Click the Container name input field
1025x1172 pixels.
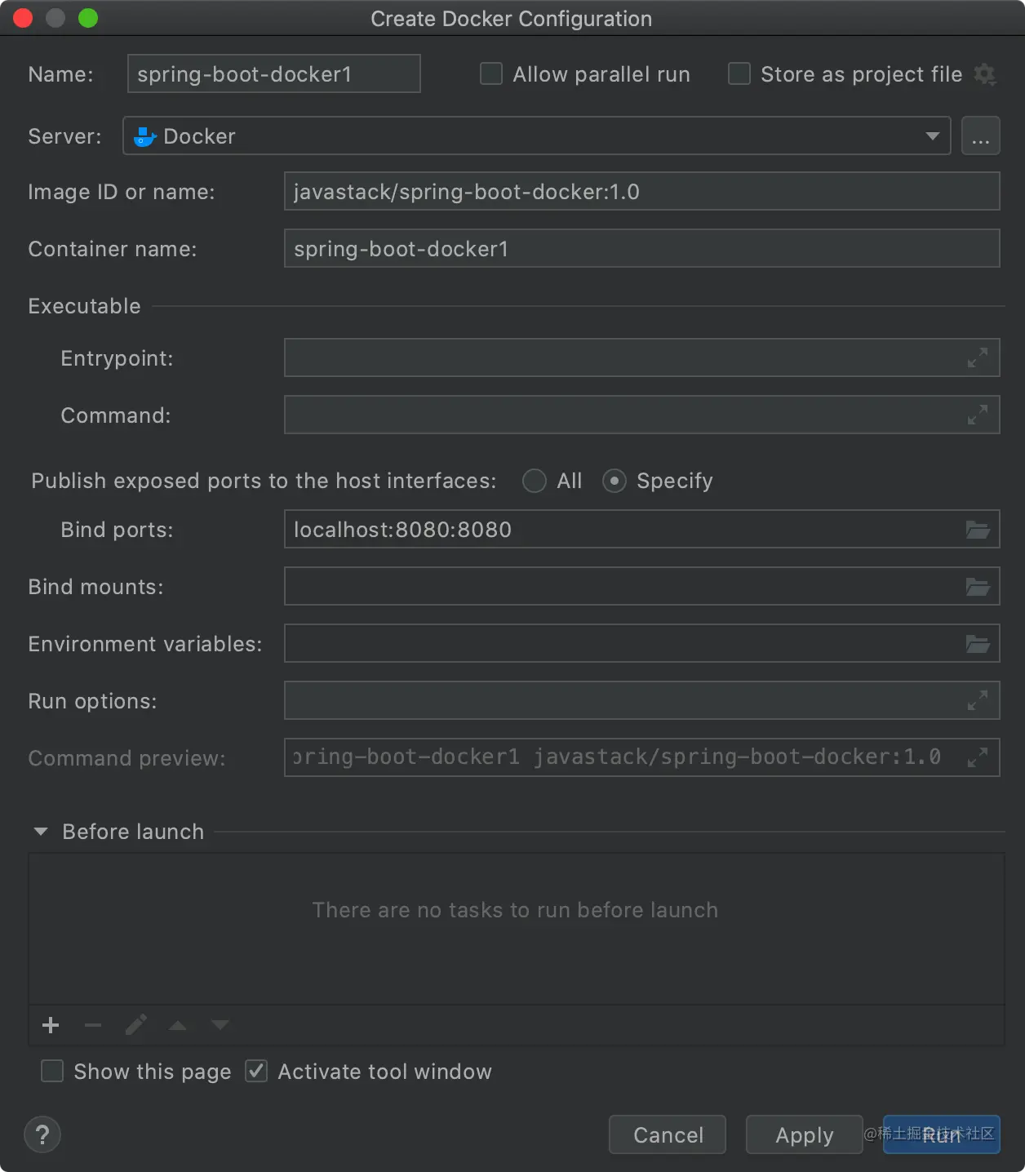[x=641, y=249]
